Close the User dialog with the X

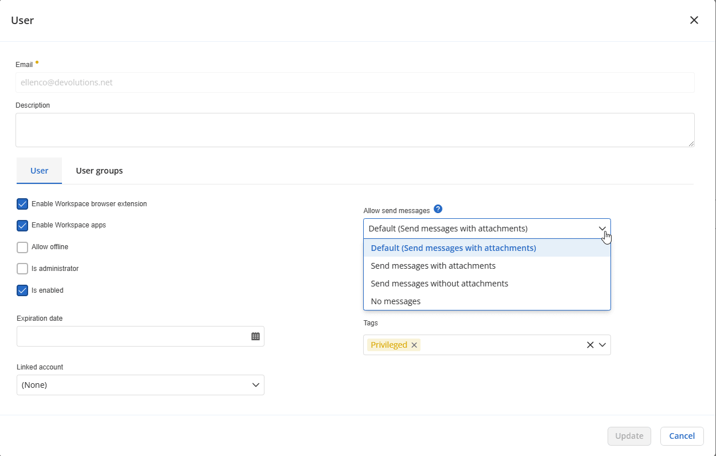coord(694,21)
